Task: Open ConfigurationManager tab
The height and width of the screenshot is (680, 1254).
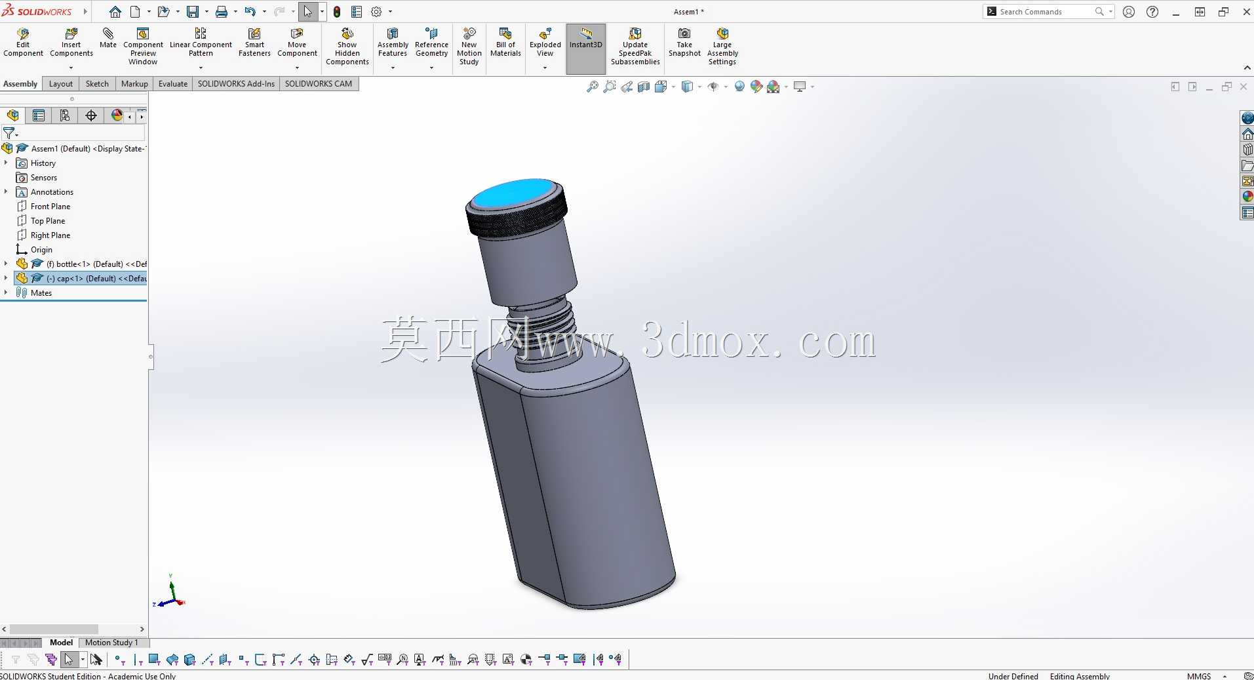Action: click(65, 115)
